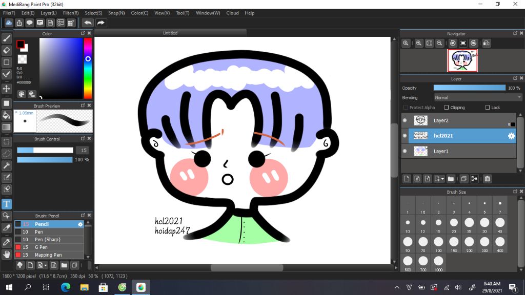Open File Explorer from the taskbar
The width and height of the screenshot is (525, 295).
click(x=85, y=287)
